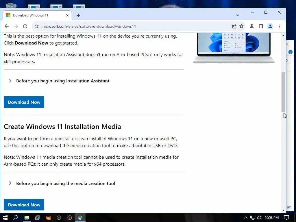Open the notification center icon
Screen dimensions: 296x222
click(286, 218)
